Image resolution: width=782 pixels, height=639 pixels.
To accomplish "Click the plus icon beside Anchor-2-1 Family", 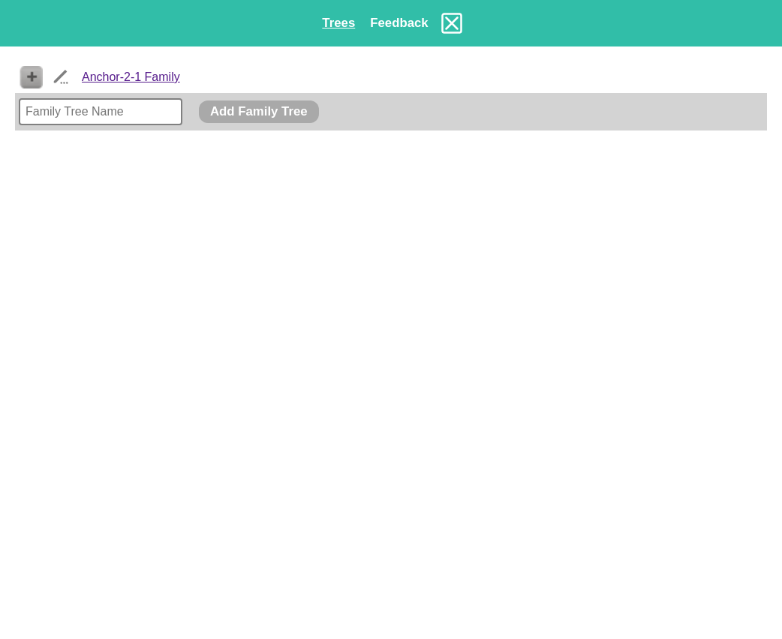I will (x=32, y=77).
